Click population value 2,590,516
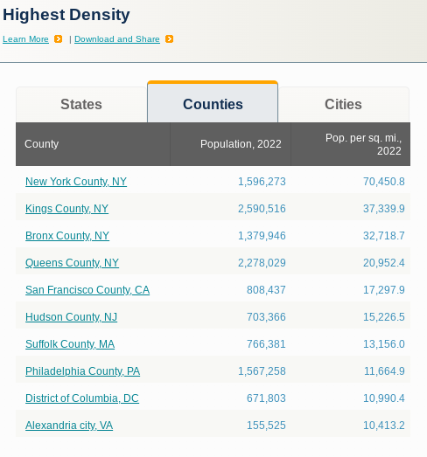 pyautogui.click(x=262, y=209)
